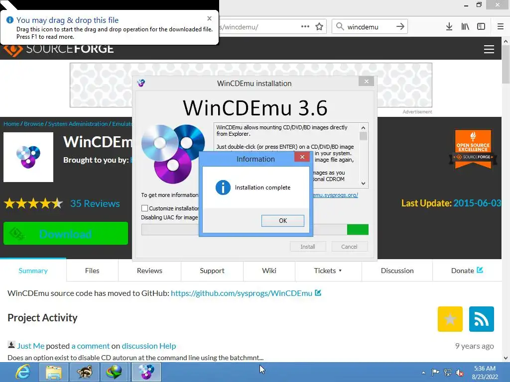Tick the Customize installation checkbox
510x382 pixels.
(x=145, y=208)
